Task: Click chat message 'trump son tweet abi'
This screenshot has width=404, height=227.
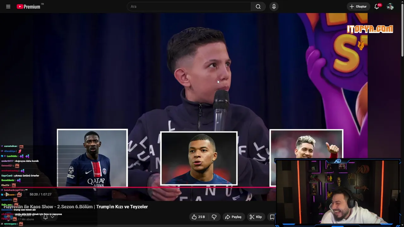Action: pyautogui.click(x=25, y=210)
